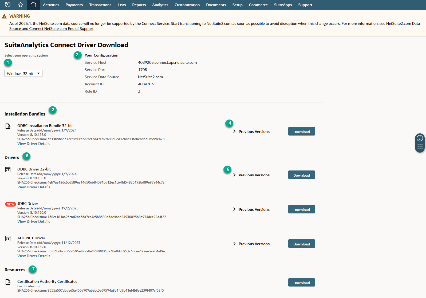
Task: Click the grid dots on side panel
Action: pyautogui.click(x=420, y=146)
